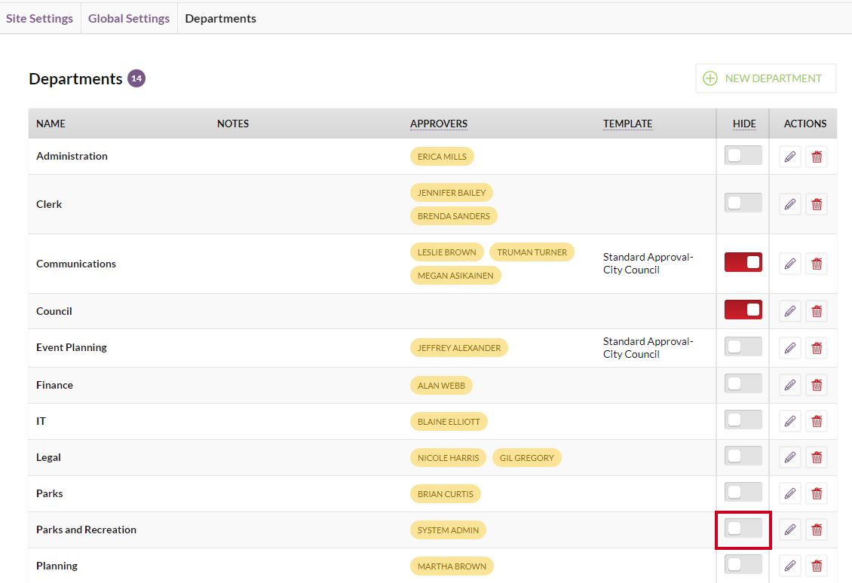Edit the IT department
Screen dimensions: 852x583
click(790, 421)
